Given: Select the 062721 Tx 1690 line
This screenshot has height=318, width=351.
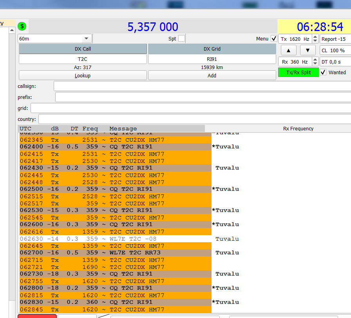Looking at the screenshot, I should (x=116, y=267).
